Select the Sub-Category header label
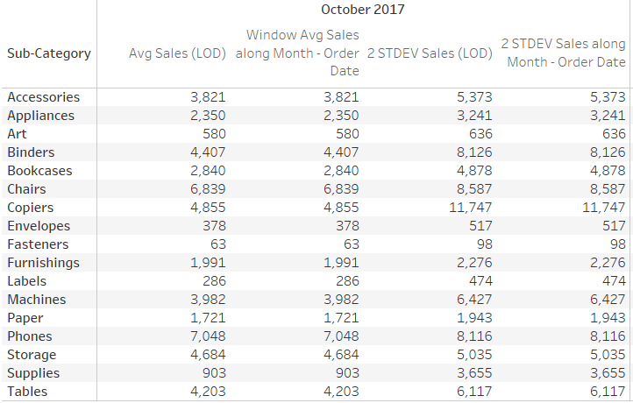633x403 pixels. pyautogui.click(x=48, y=53)
